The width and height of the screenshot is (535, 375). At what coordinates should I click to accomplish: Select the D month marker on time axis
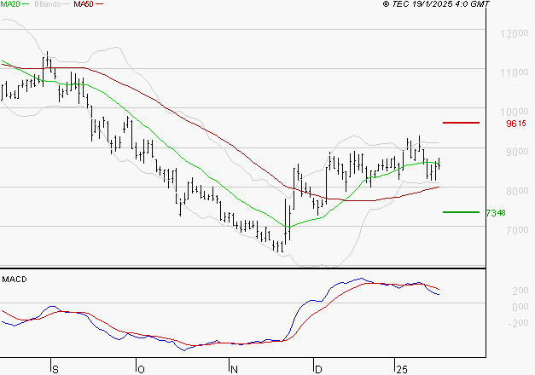pyautogui.click(x=317, y=368)
